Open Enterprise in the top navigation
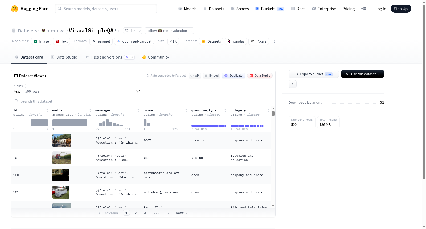 (x=324, y=9)
